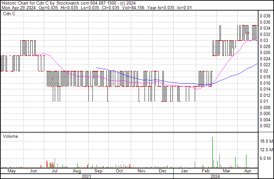Click the 0.02 price axis label
274x179 pixels.
point(264,71)
